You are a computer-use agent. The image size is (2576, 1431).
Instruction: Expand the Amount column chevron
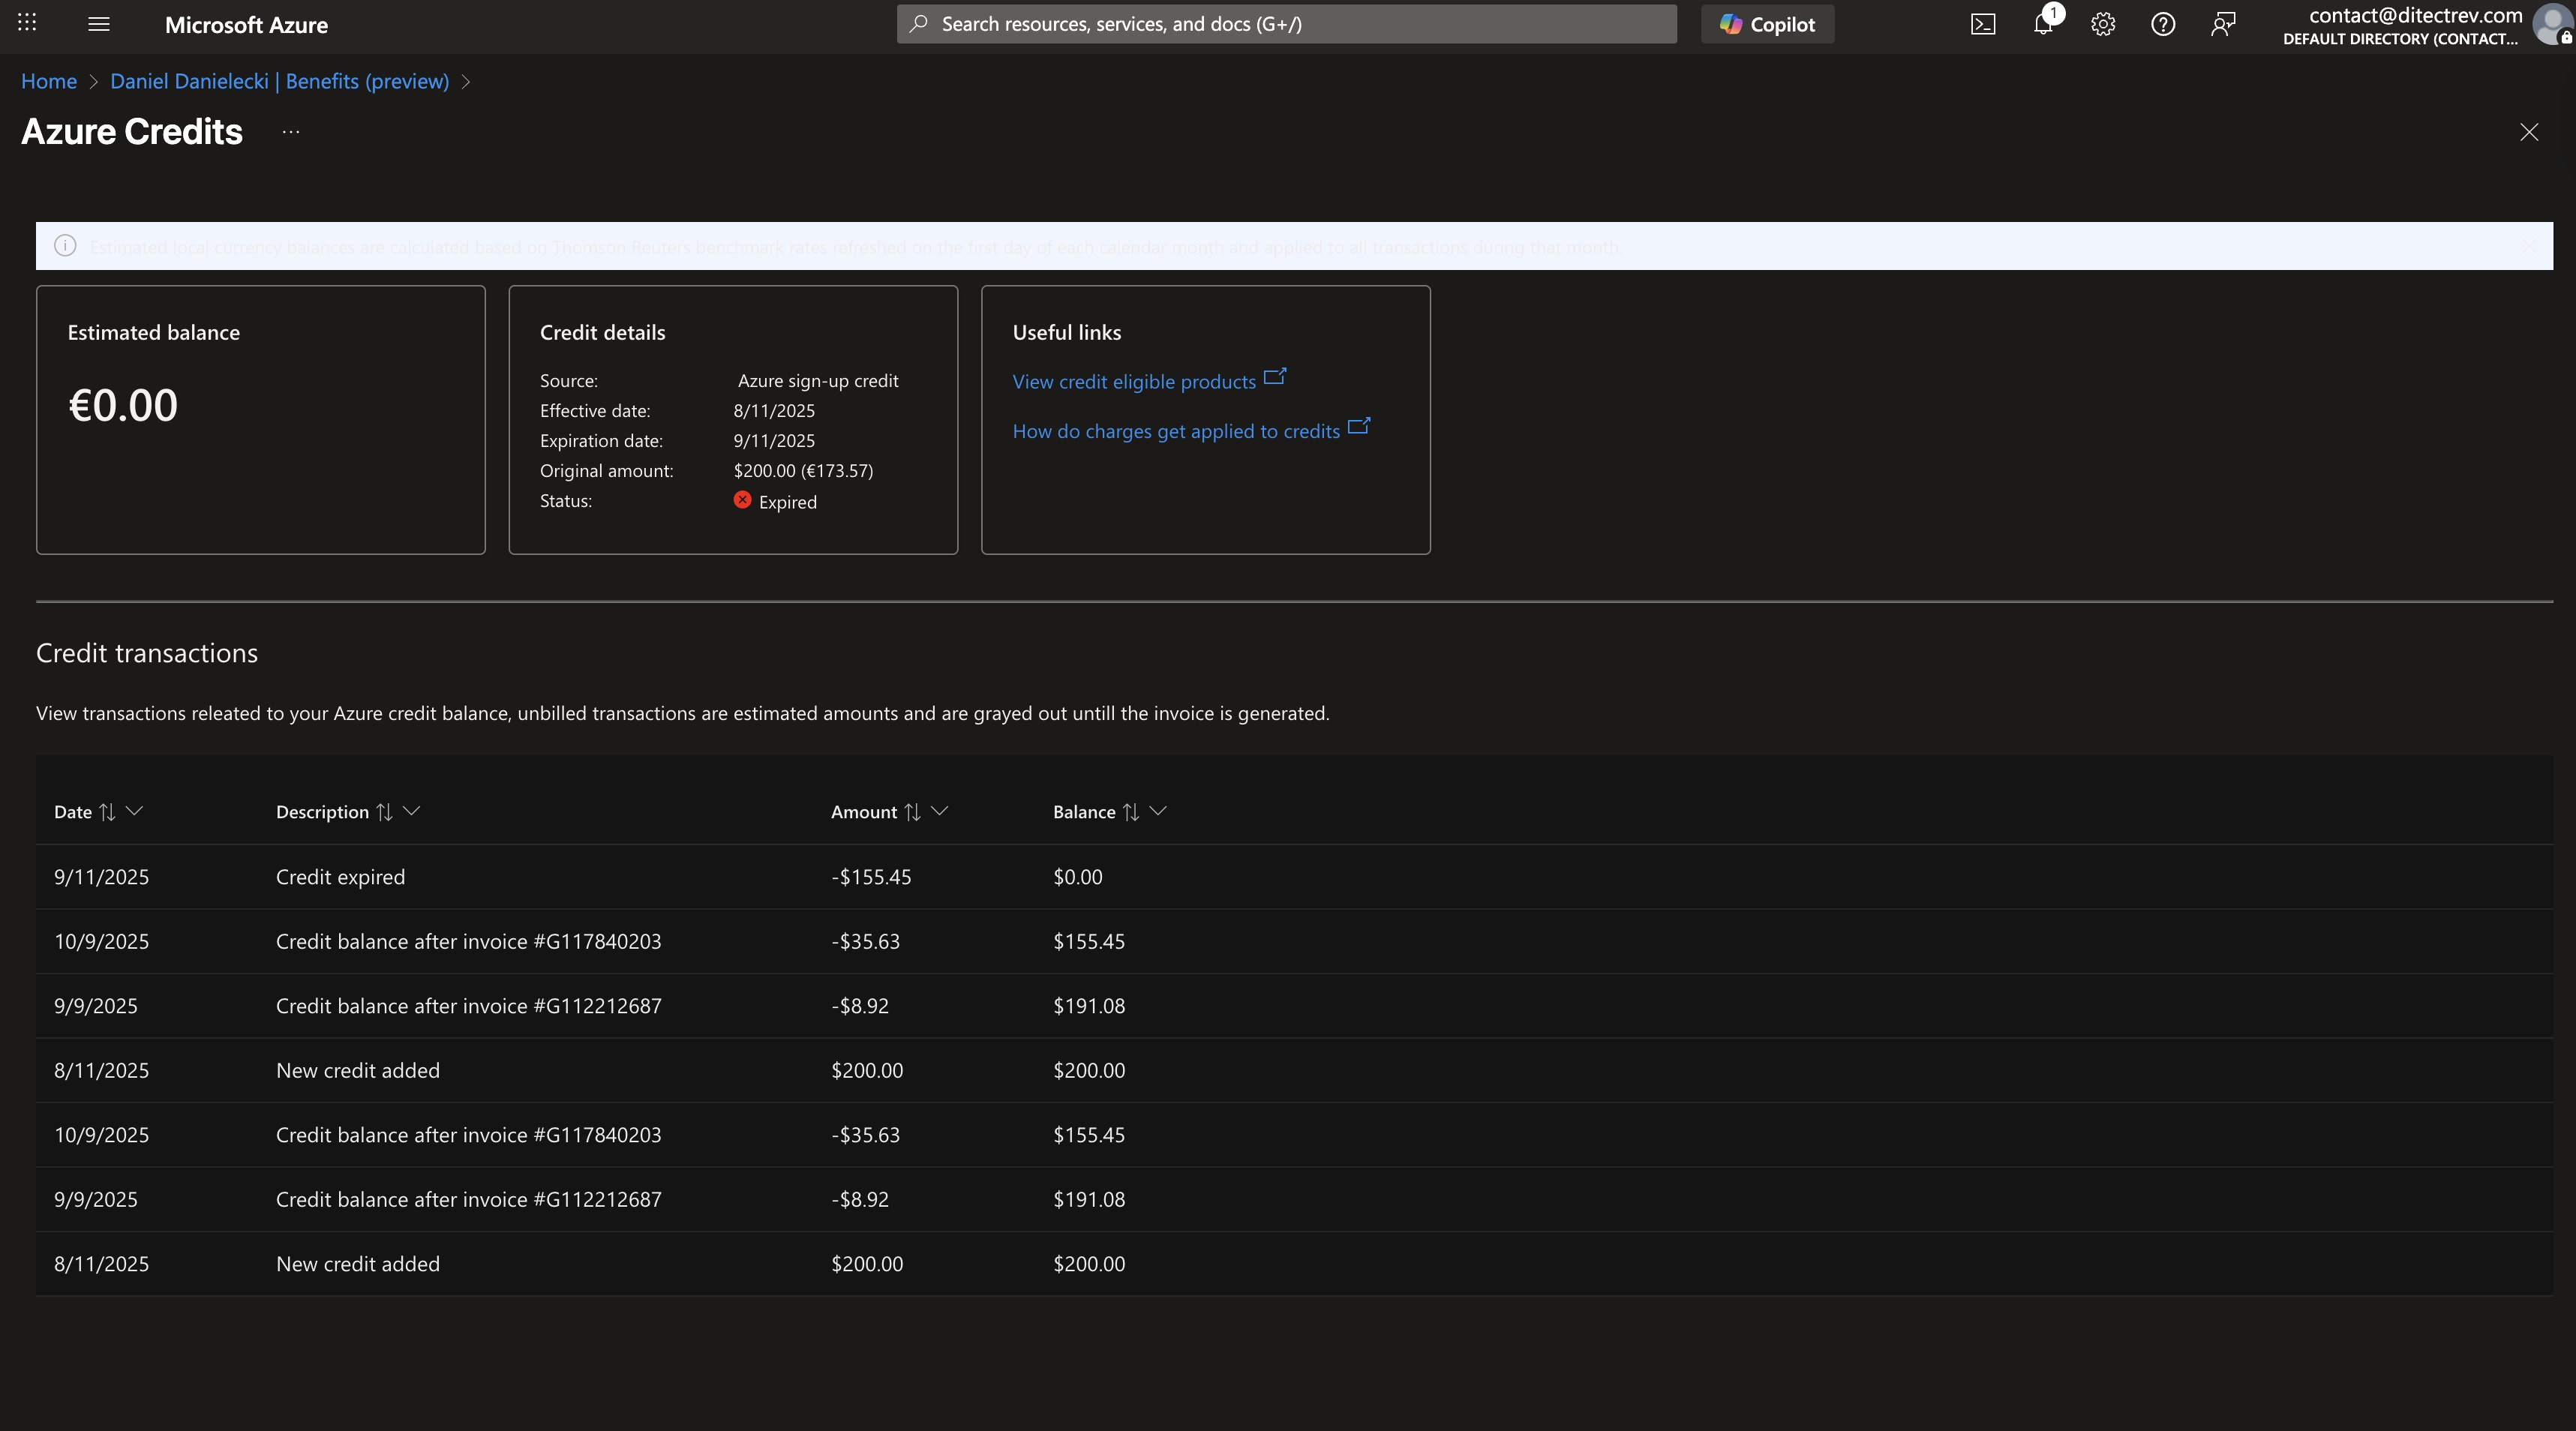point(939,811)
